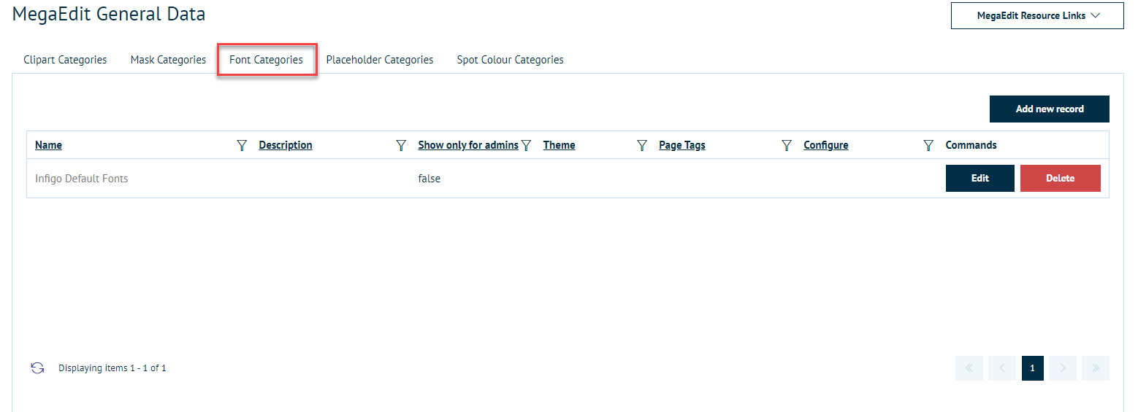The image size is (1138, 412).
Task: Filter the Show only for admins column
Action: coord(526,145)
